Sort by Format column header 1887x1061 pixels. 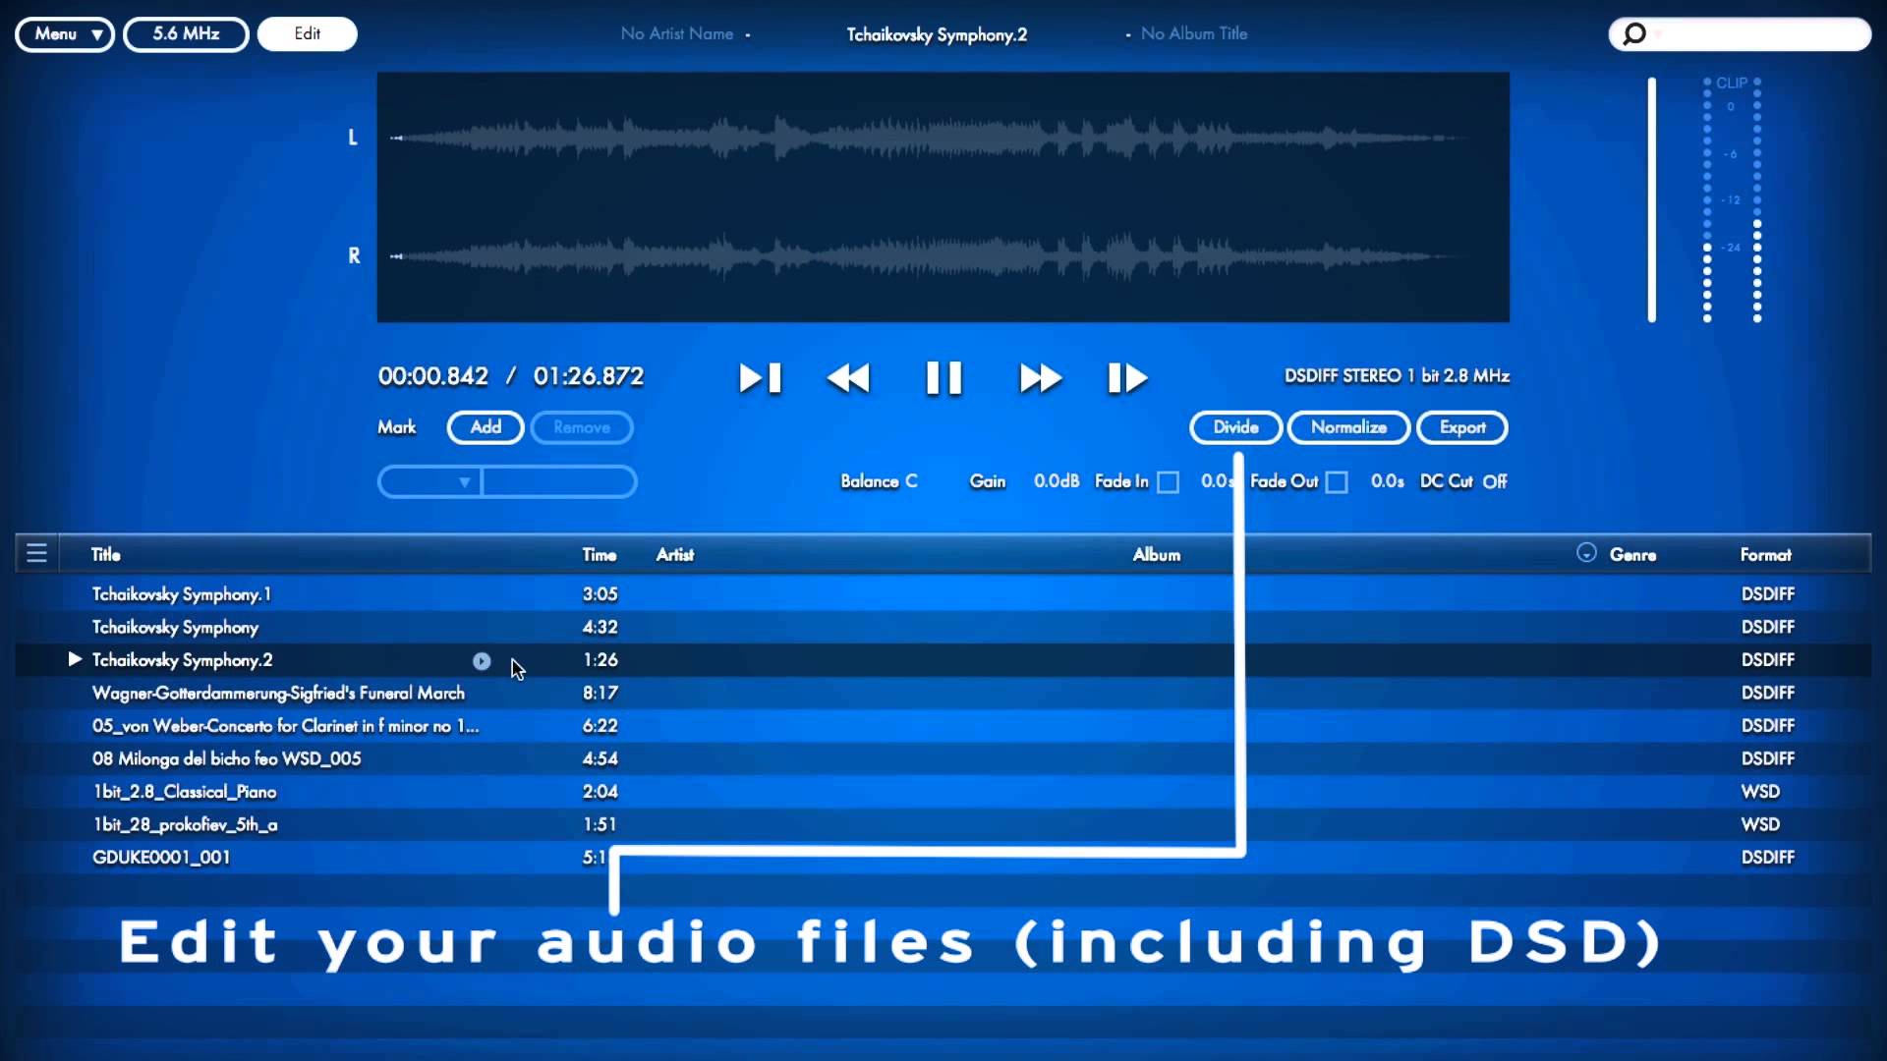(1765, 554)
